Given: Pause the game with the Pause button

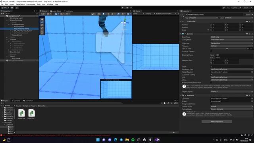Looking at the screenshot, I should tap(127, 8).
